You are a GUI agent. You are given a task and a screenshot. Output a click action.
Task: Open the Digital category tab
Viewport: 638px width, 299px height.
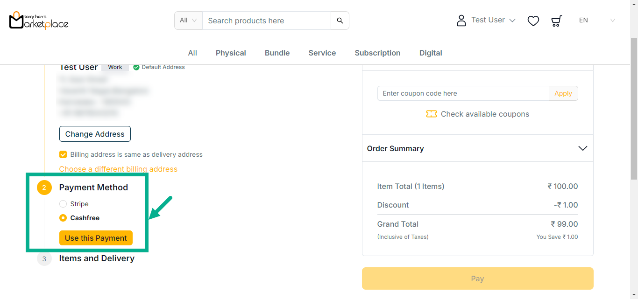(x=430, y=53)
